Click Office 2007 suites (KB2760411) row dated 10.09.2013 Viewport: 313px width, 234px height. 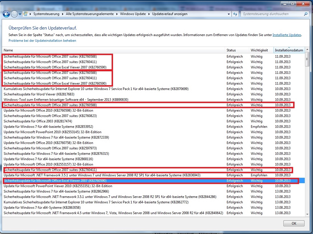pos(153,170)
